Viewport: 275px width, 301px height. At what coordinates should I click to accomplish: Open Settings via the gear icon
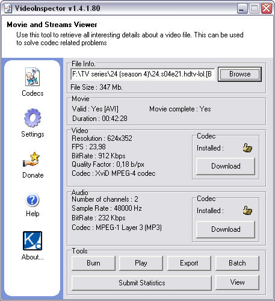(x=32, y=118)
